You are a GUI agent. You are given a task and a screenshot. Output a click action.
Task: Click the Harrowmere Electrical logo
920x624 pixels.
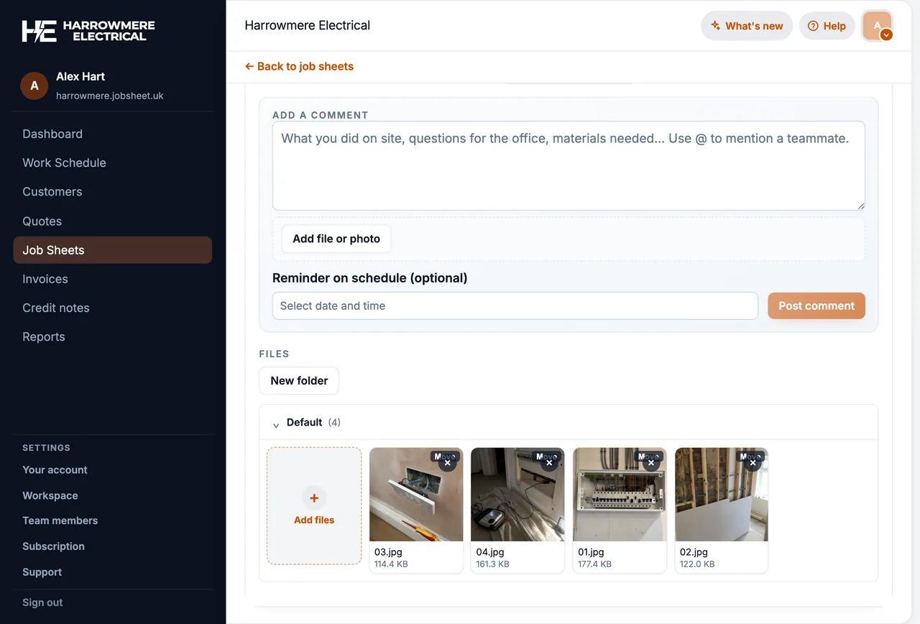coord(88,31)
